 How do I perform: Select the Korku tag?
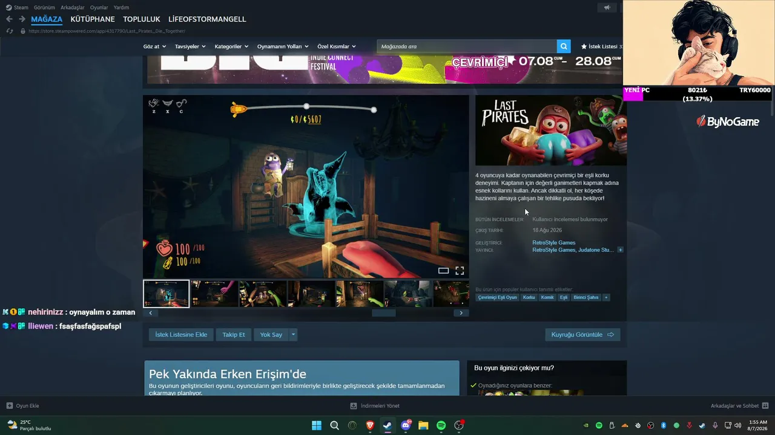point(529,297)
